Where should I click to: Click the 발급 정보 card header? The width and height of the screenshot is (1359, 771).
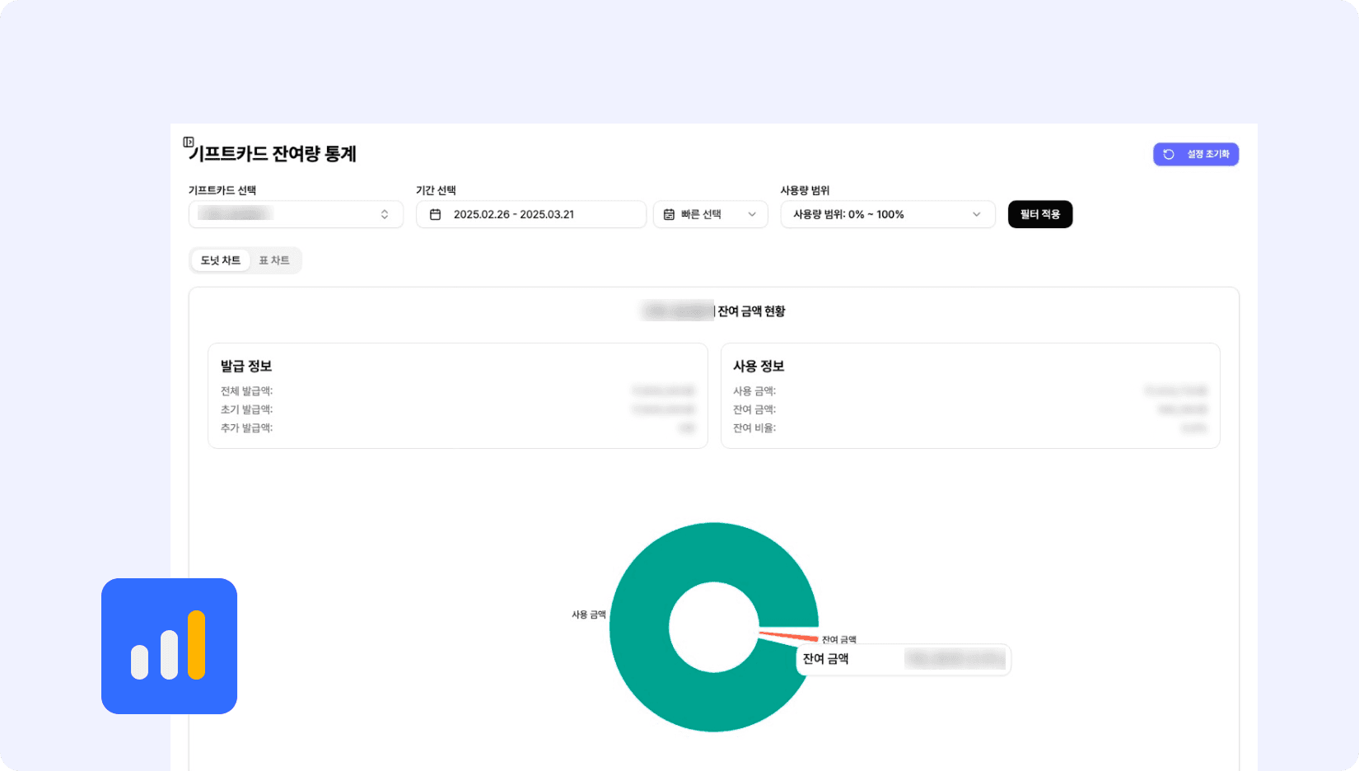click(247, 366)
